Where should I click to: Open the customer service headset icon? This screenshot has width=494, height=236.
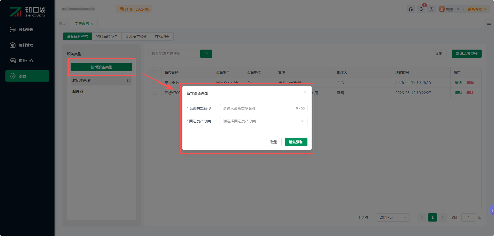click(411, 9)
